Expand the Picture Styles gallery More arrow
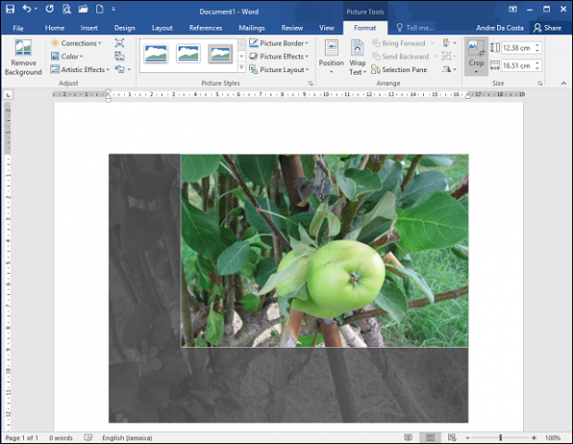This screenshot has width=573, height=444. pyautogui.click(x=242, y=68)
